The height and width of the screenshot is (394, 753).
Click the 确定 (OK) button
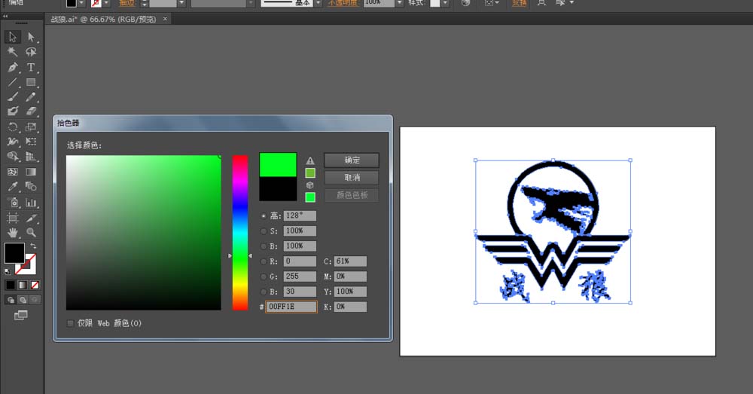point(352,160)
